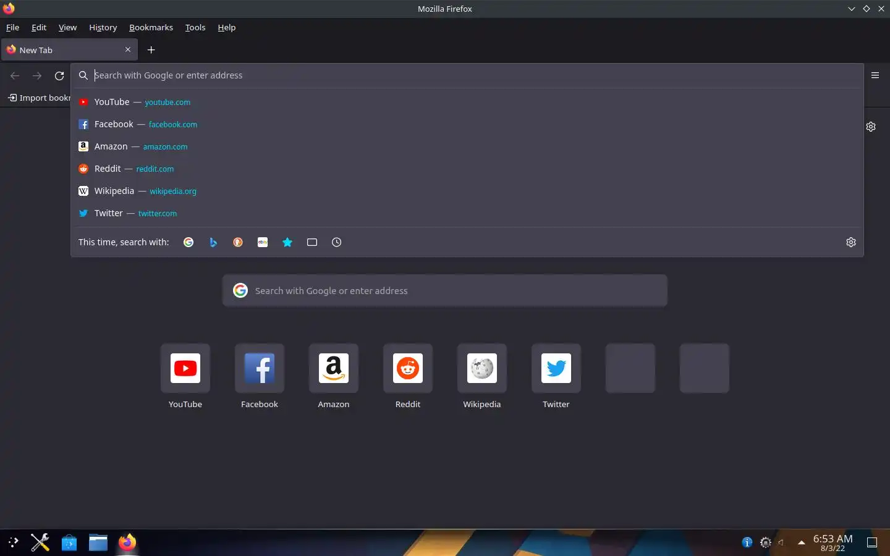Launch Discover software center from taskbar
Viewport: 890px width, 556px height.
[69, 542]
